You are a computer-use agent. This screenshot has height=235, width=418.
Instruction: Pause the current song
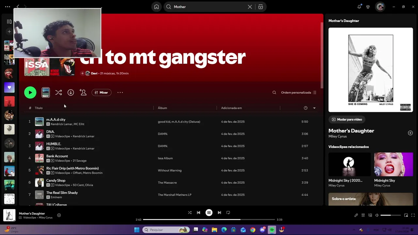[x=209, y=212]
